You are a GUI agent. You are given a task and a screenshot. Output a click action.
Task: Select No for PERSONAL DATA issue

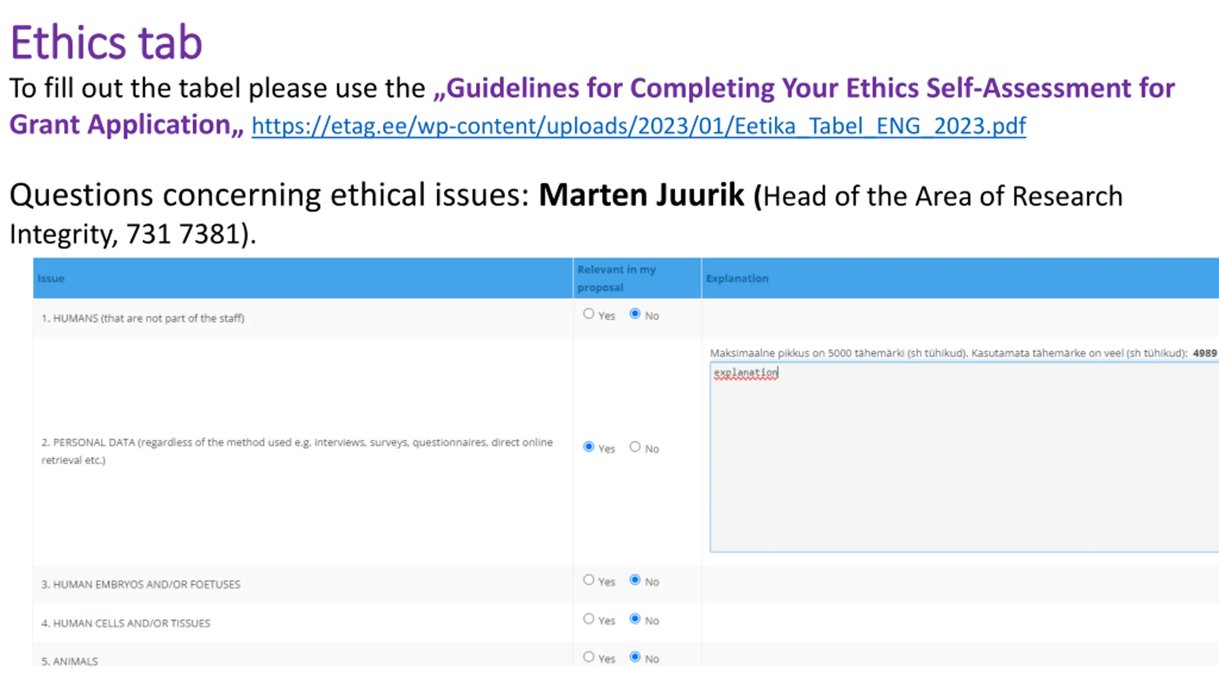(635, 447)
